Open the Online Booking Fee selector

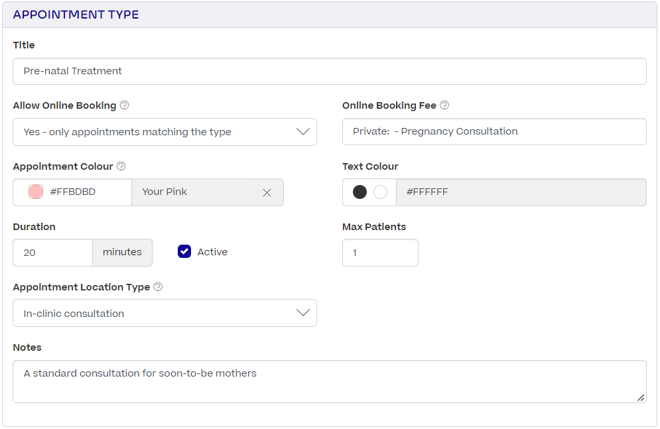494,131
